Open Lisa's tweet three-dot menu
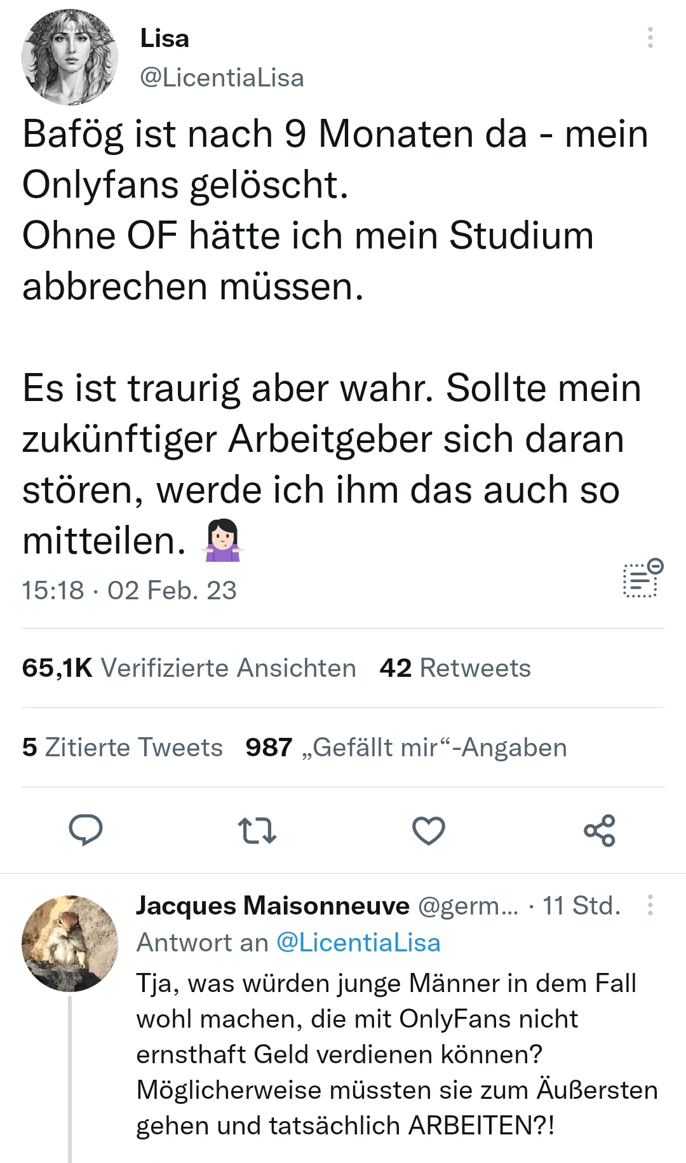686x1163 pixels. point(650,38)
